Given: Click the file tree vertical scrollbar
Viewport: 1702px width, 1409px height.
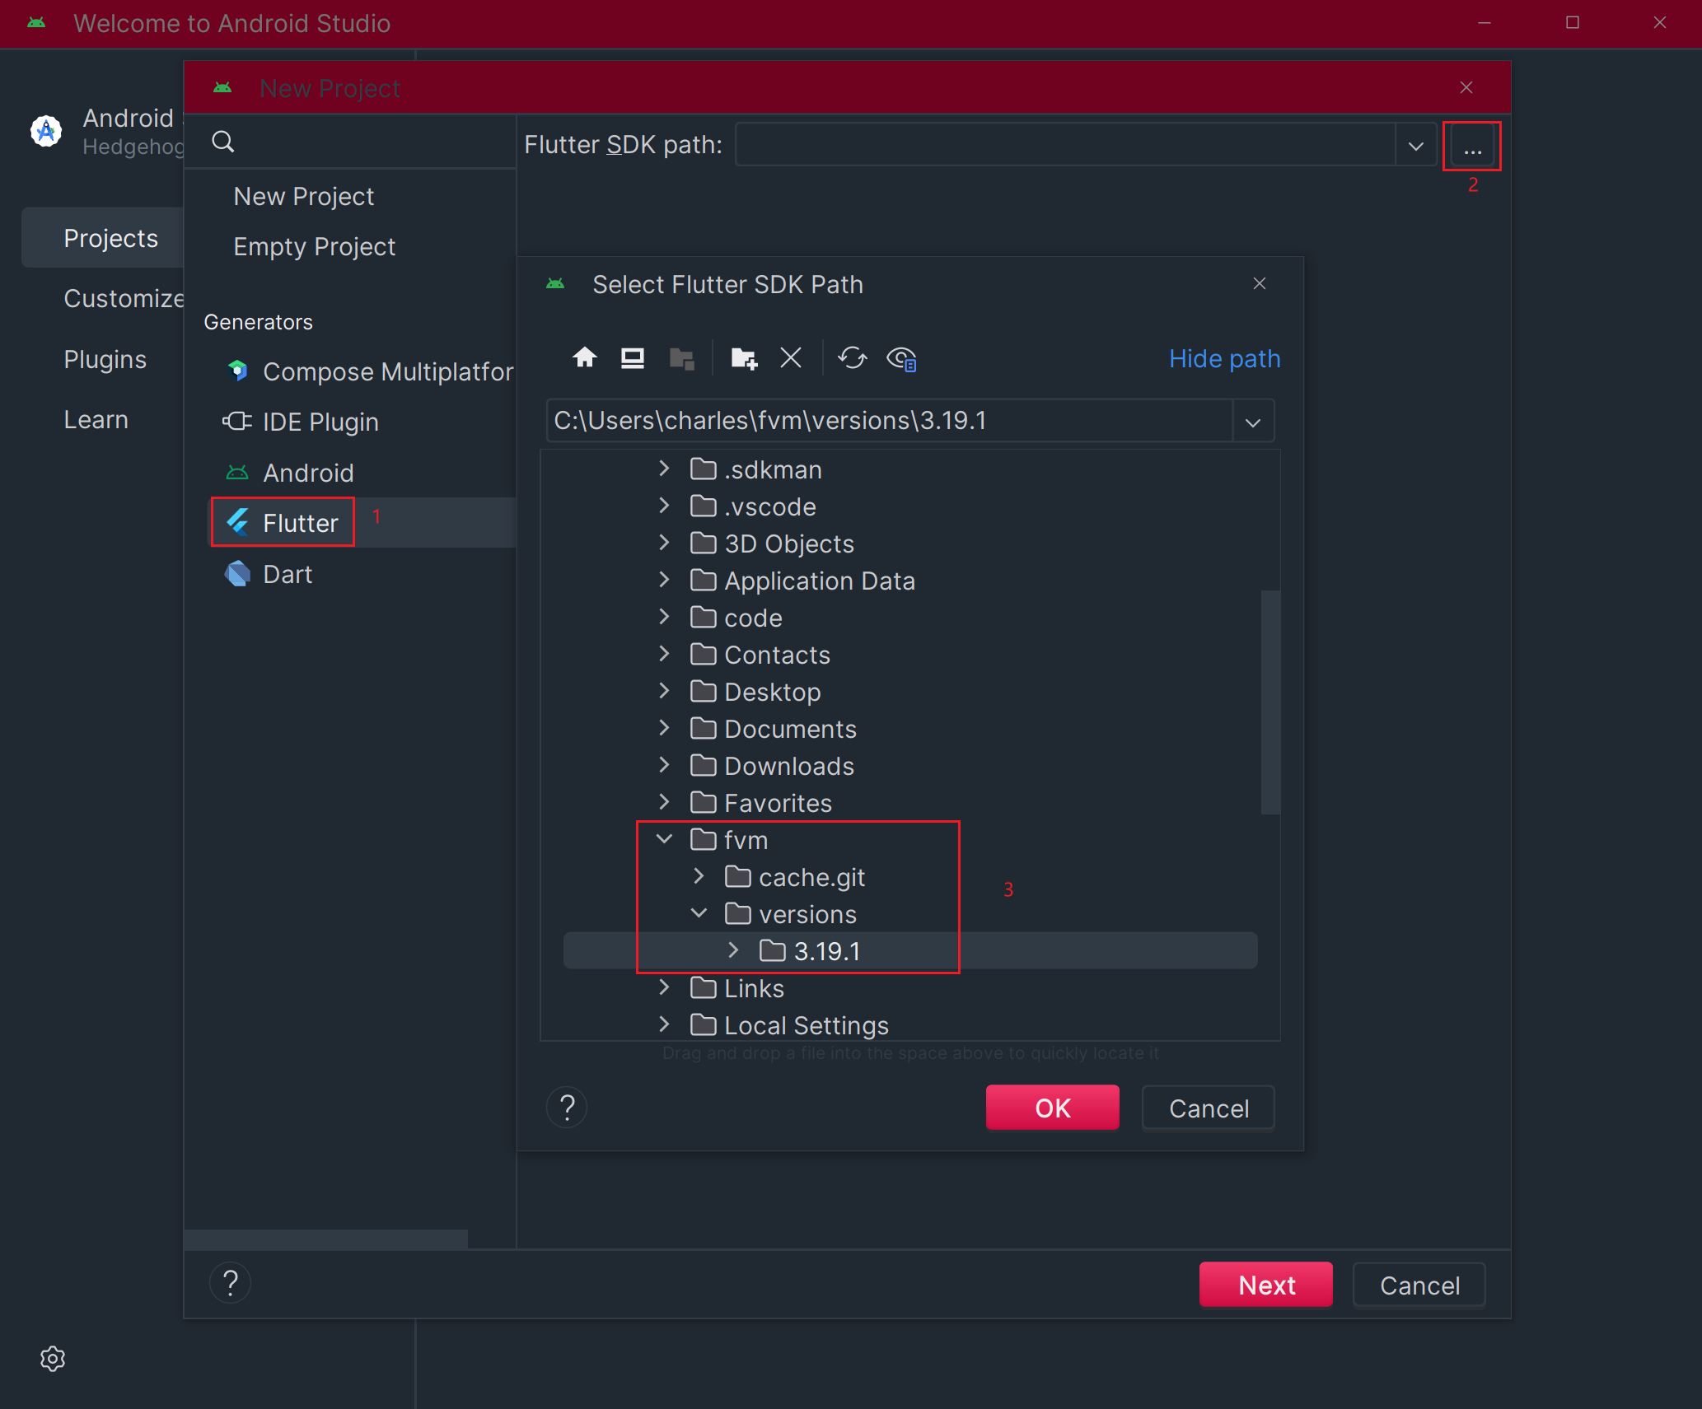Looking at the screenshot, I should [x=1271, y=702].
